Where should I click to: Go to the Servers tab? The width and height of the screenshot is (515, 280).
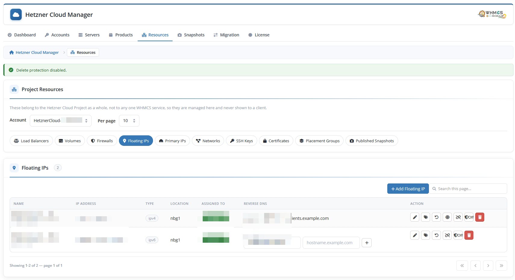pyautogui.click(x=89, y=35)
